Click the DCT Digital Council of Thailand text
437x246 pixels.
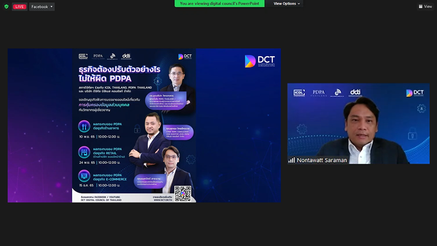pyautogui.click(x=101, y=200)
